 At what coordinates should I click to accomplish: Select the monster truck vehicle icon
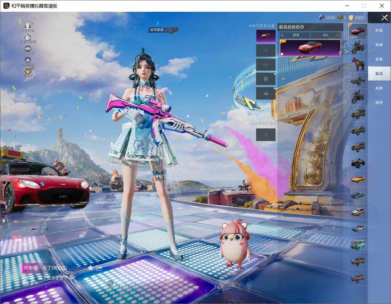[x=358, y=163]
